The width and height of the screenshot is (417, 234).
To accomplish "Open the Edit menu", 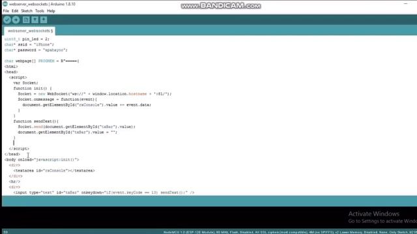I will (x=15, y=11).
